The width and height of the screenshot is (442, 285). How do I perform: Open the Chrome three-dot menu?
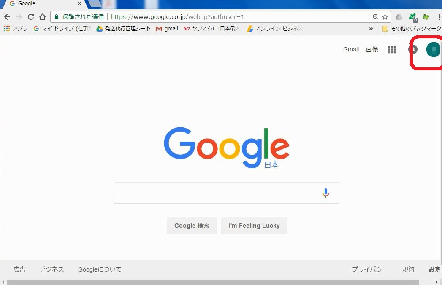click(x=439, y=17)
